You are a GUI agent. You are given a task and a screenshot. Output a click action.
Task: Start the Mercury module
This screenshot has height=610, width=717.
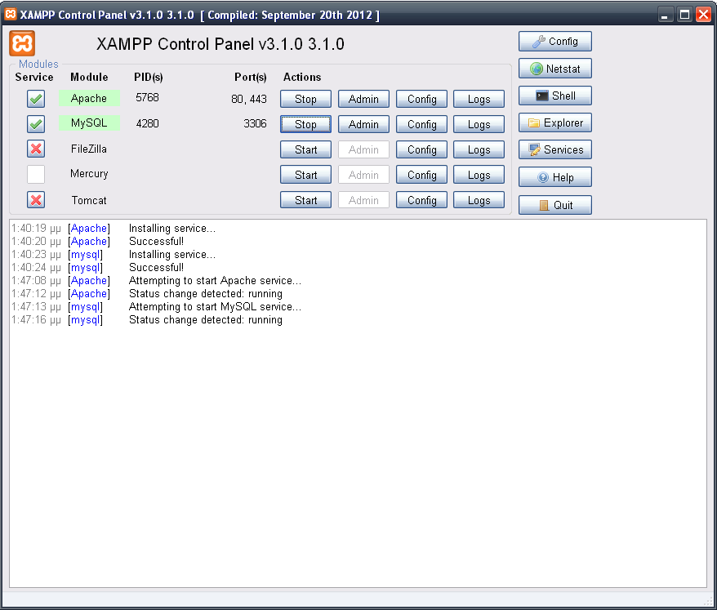[305, 175]
